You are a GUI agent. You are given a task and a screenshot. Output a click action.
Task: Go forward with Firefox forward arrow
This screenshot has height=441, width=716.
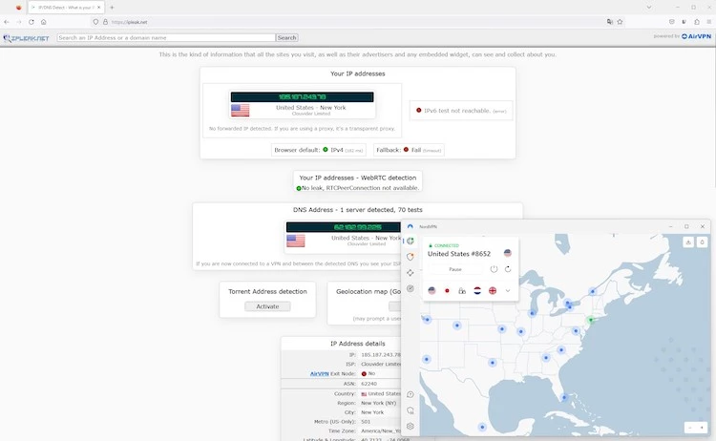19,22
